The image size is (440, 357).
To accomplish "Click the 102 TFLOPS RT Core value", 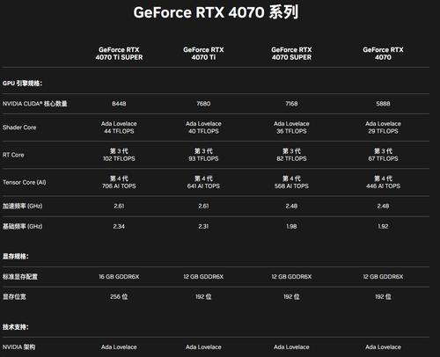I will coord(119,159).
